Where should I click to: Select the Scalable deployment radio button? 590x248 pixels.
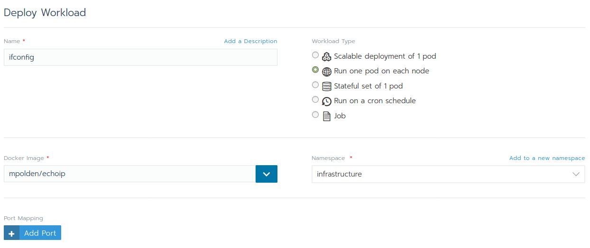click(315, 55)
